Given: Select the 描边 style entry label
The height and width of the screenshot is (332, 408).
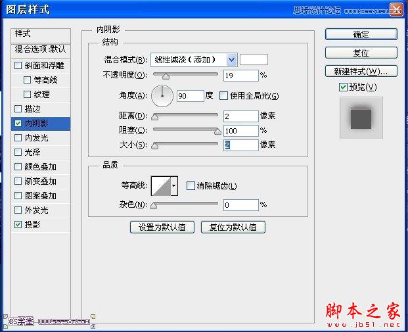Looking at the screenshot, I should (33, 109).
